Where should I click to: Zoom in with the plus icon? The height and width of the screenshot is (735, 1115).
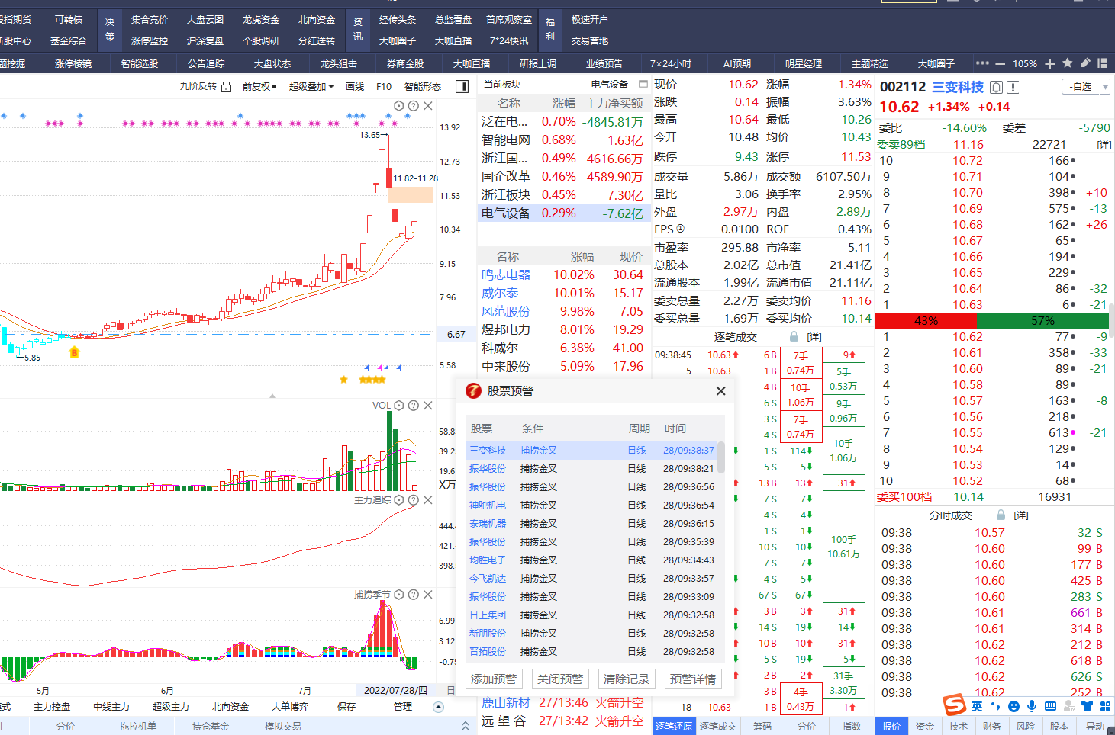tap(1050, 63)
